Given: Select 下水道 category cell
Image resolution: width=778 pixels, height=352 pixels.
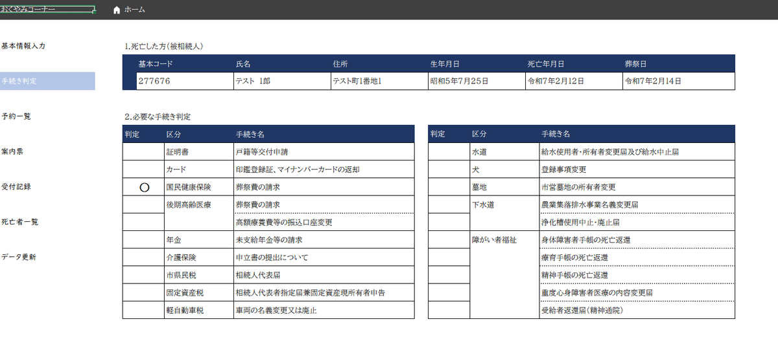Looking at the screenshot, I should (x=504, y=213).
